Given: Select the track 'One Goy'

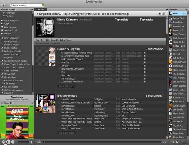Looking at the screenshot, I should 65,63.
